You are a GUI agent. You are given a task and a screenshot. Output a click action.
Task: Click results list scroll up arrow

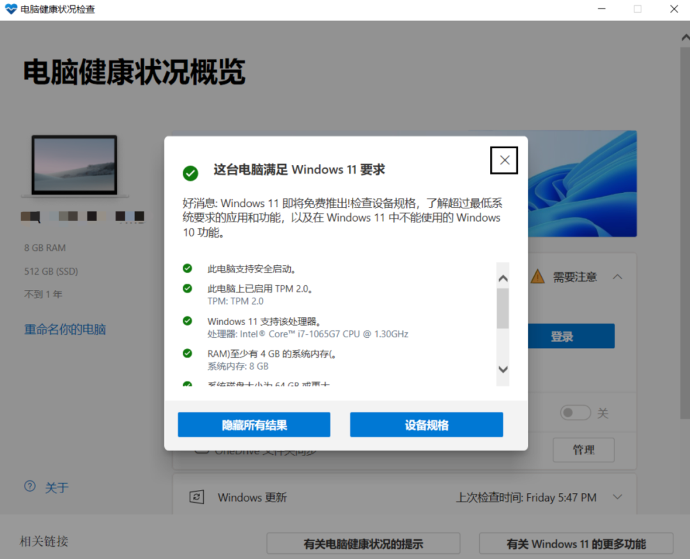(503, 279)
